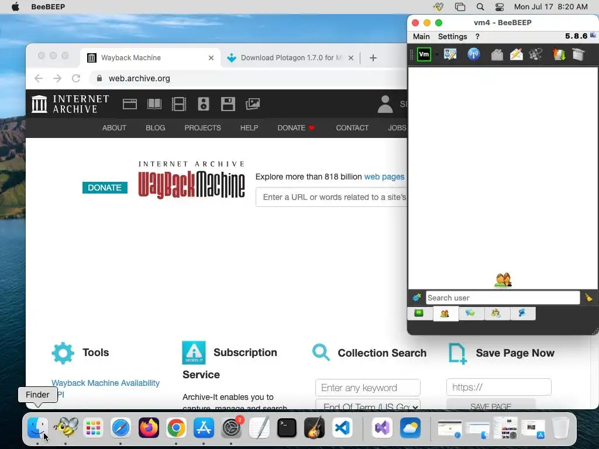Open the Main menu in BeeBEEP window

[421, 36]
